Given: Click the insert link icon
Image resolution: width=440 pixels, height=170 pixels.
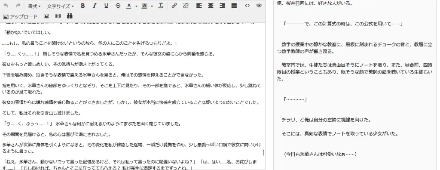Looking at the screenshot, I should click(174, 6).
